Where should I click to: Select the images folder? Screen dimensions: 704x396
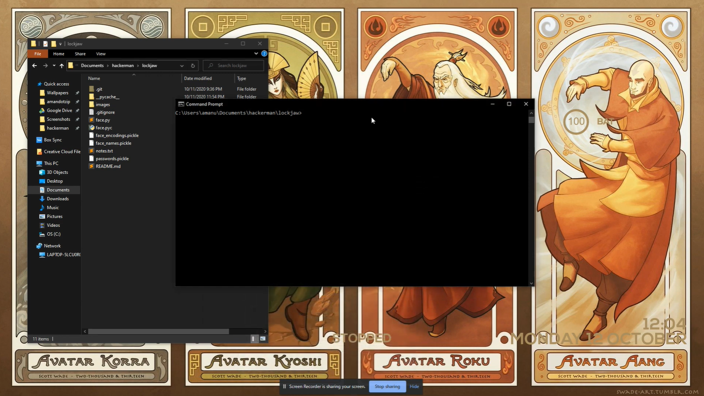click(x=102, y=105)
